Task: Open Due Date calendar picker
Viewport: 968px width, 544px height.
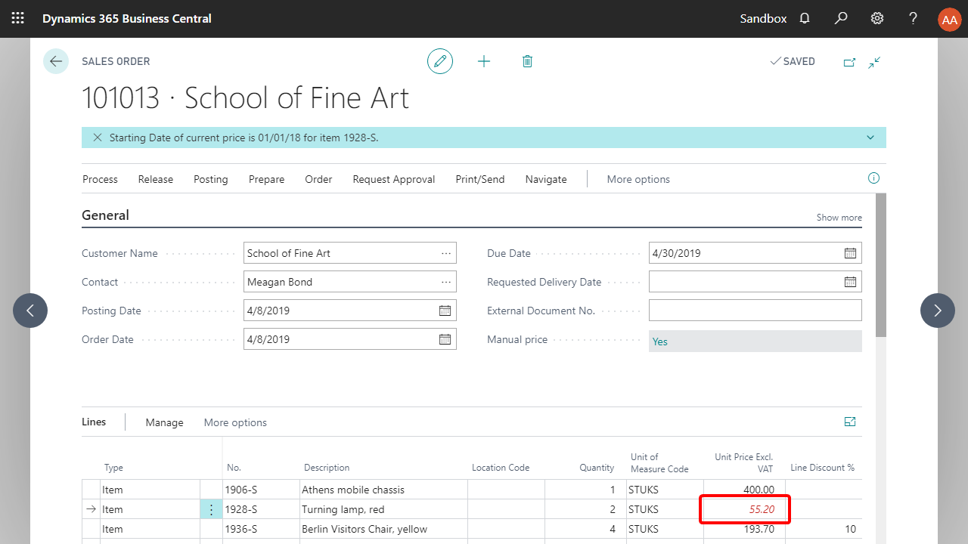Action: pyautogui.click(x=850, y=253)
